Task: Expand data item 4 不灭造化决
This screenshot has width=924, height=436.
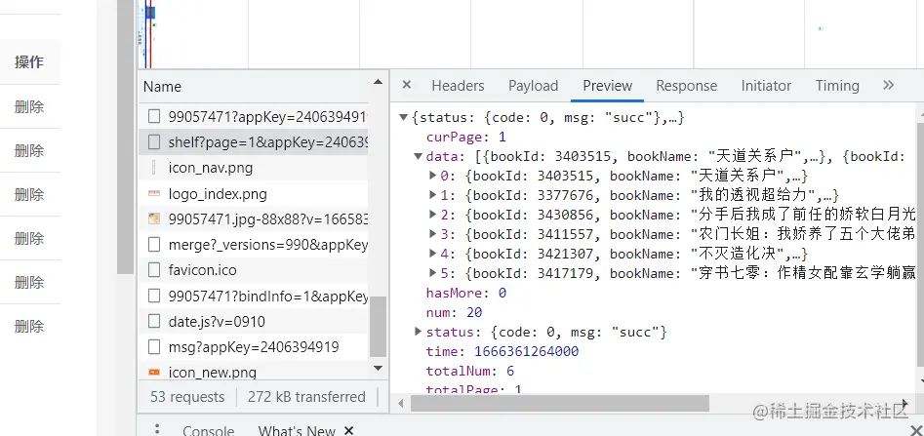Action: click(432, 254)
